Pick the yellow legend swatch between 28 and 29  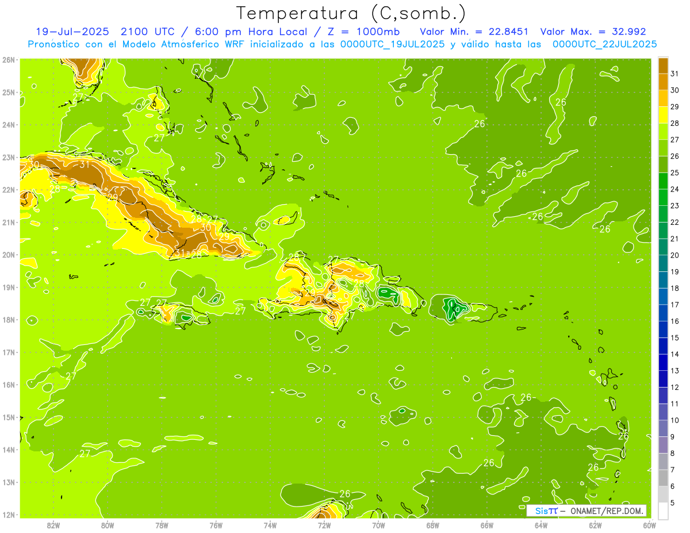coord(664,115)
